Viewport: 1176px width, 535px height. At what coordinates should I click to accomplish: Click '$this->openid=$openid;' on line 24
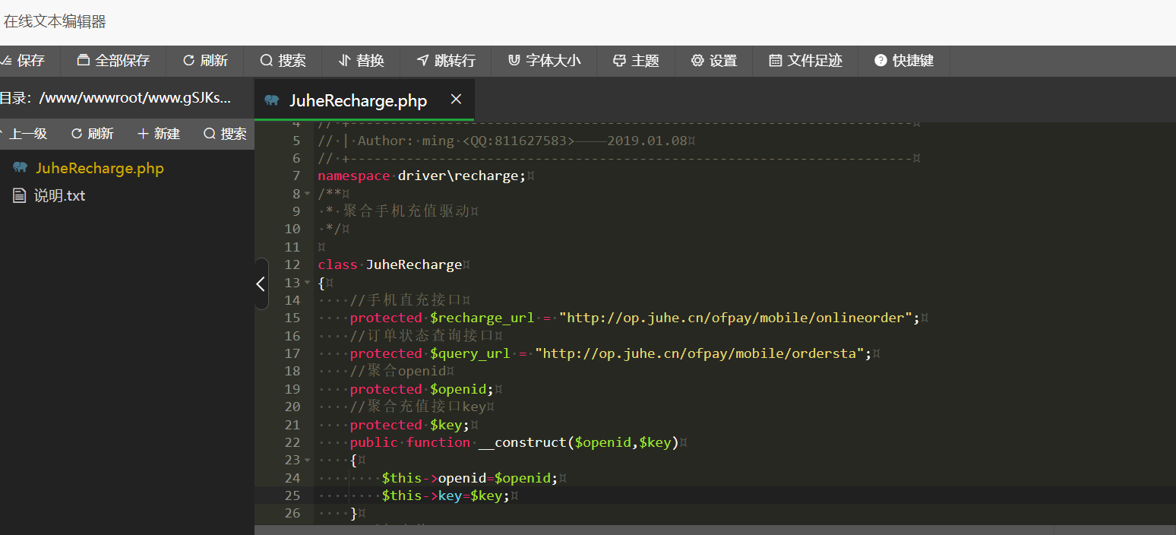469,478
